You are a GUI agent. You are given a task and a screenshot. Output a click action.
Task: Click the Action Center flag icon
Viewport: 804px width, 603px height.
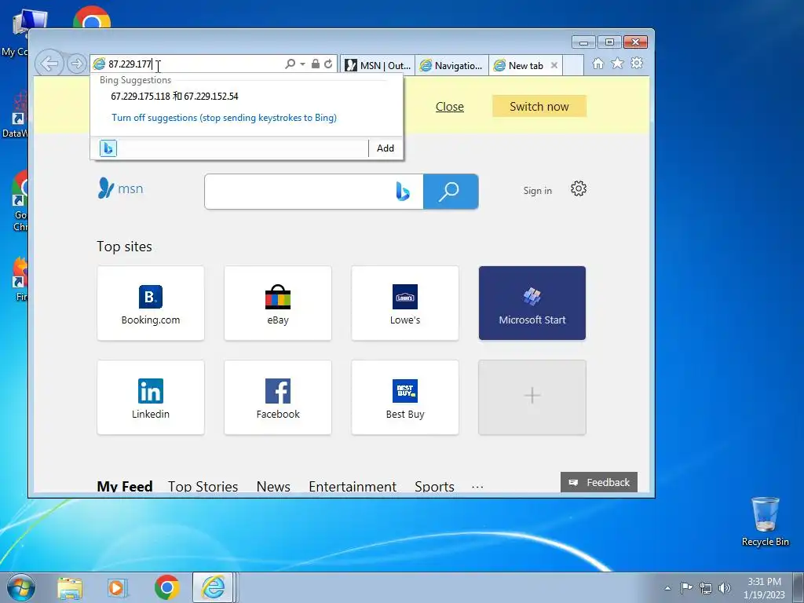coord(686,588)
